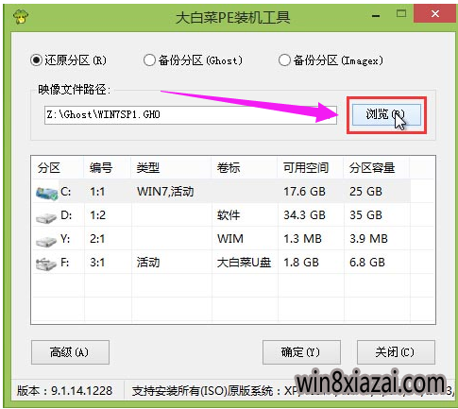This screenshot has width=458, height=409.
Task: Click the 17.6 GB free space cell
Action: coord(304,192)
